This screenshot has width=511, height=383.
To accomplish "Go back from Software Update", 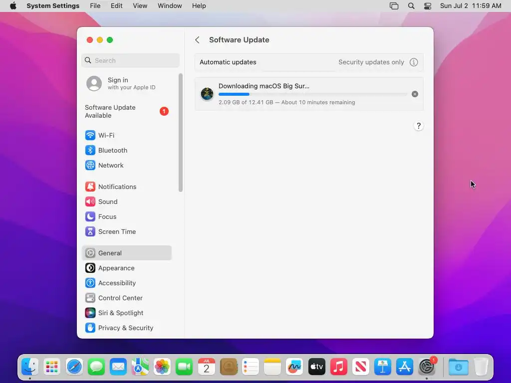I will (197, 40).
